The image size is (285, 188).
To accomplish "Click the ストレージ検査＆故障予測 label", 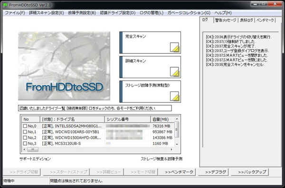I will coord(161,159).
